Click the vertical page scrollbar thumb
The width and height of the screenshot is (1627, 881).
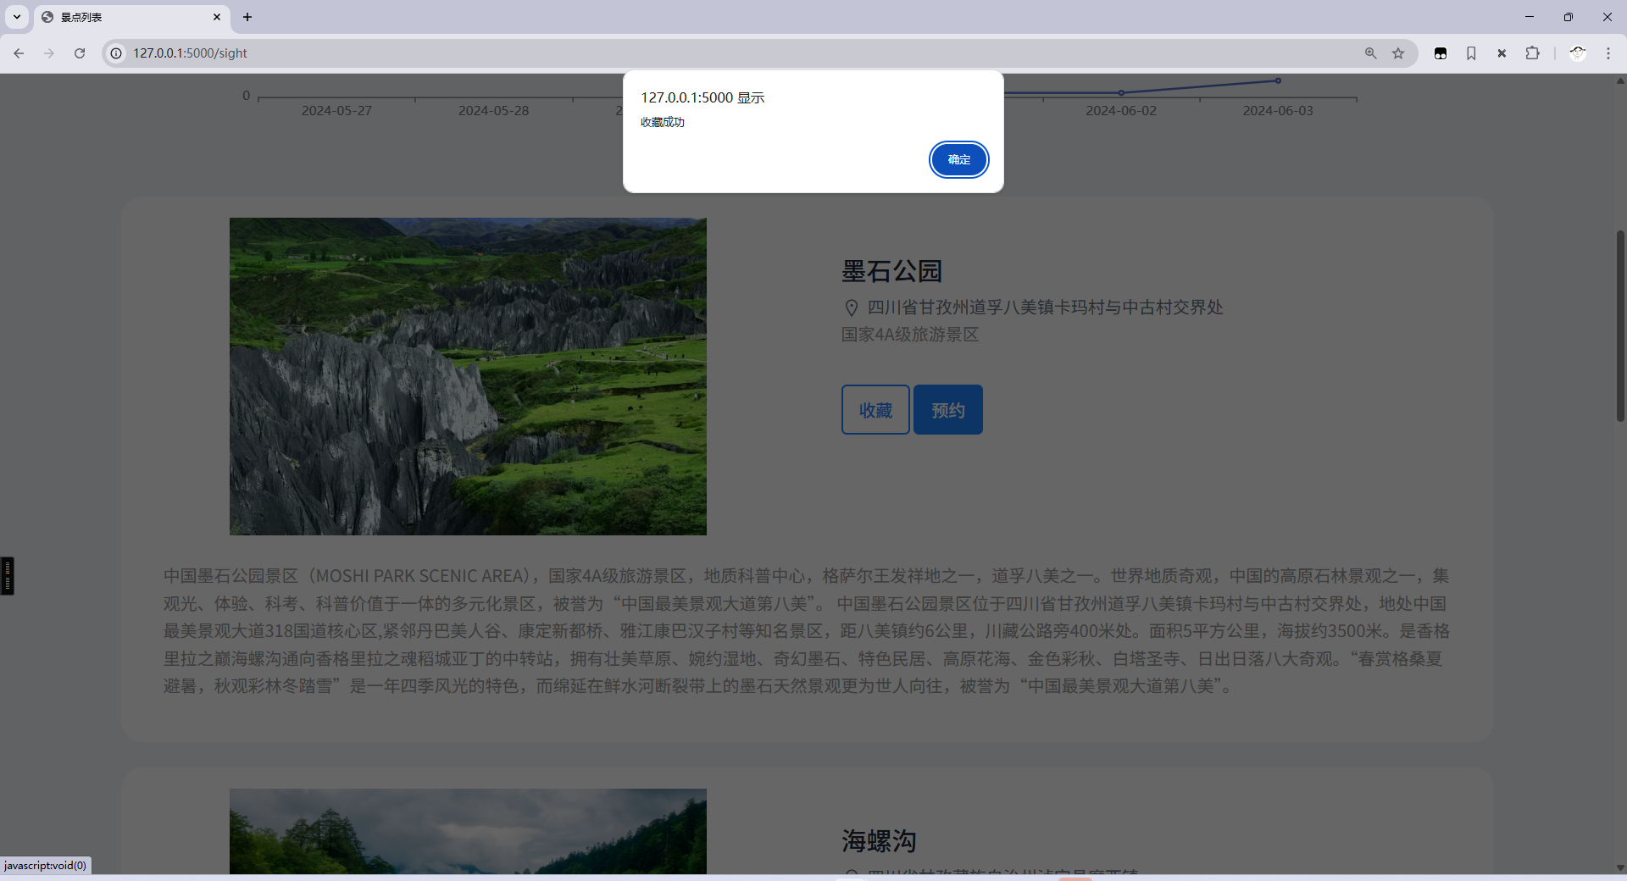tap(1620, 325)
